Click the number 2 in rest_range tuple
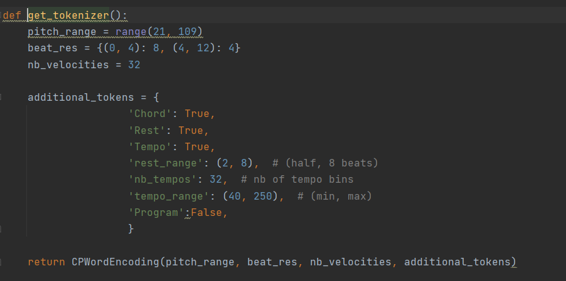Screen dimensions: 566x281 tap(225, 163)
